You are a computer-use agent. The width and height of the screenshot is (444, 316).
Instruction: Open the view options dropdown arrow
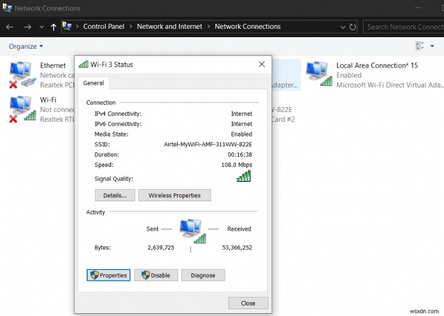[x=432, y=46]
